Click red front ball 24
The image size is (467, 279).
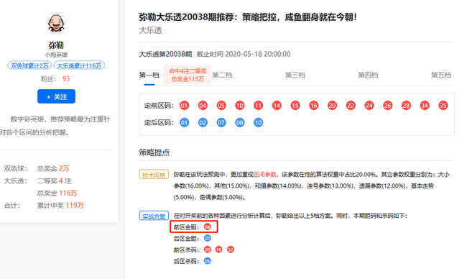tap(369, 105)
